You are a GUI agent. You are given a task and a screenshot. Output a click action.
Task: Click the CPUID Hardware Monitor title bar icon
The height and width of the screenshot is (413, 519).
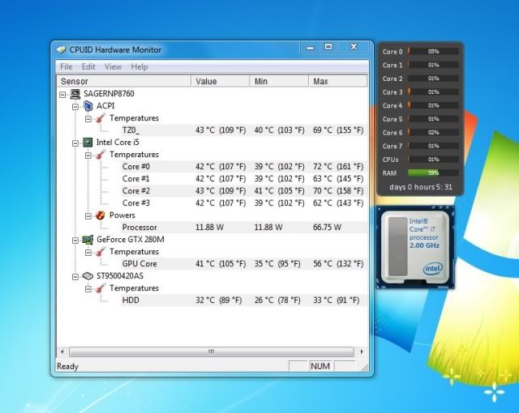(62, 49)
